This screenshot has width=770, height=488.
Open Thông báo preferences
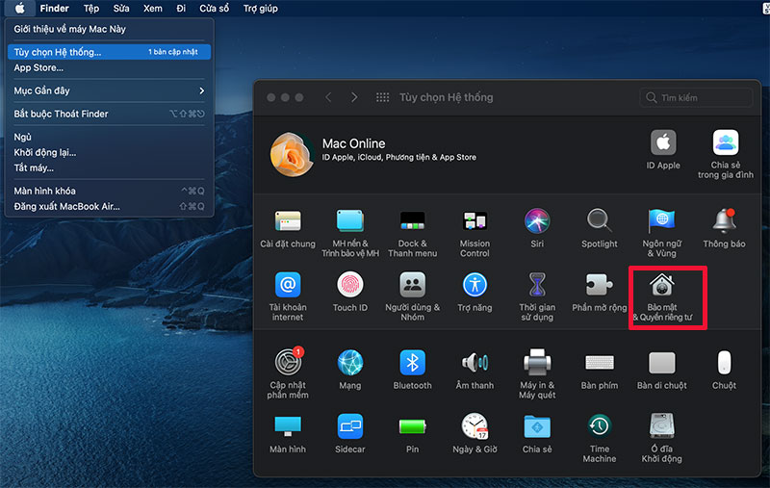click(x=725, y=228)
